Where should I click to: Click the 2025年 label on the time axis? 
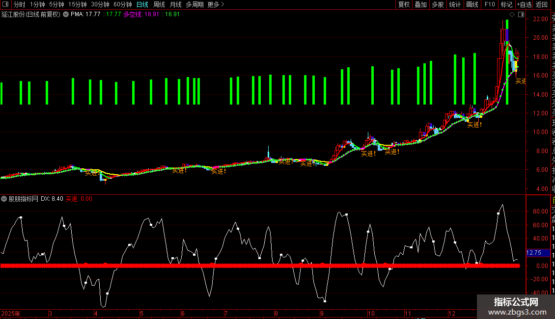(x=11, y=313)
